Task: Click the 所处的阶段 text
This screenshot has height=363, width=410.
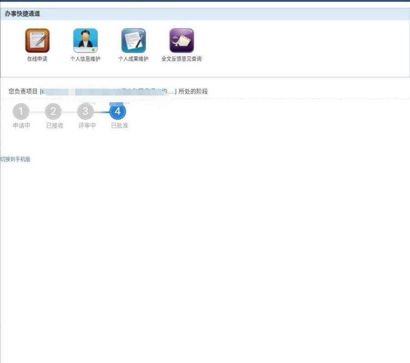Action: [193, 91]
